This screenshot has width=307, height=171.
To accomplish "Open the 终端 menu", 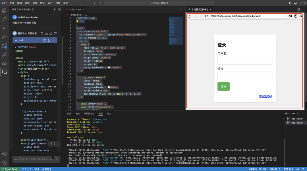I will [x=58, y=3].
